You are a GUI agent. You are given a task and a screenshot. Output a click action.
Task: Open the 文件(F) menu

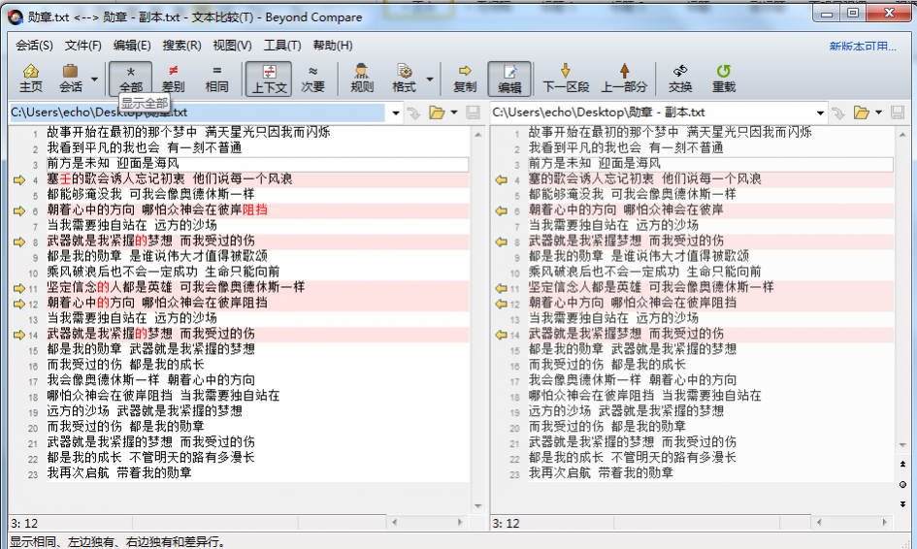82,45
